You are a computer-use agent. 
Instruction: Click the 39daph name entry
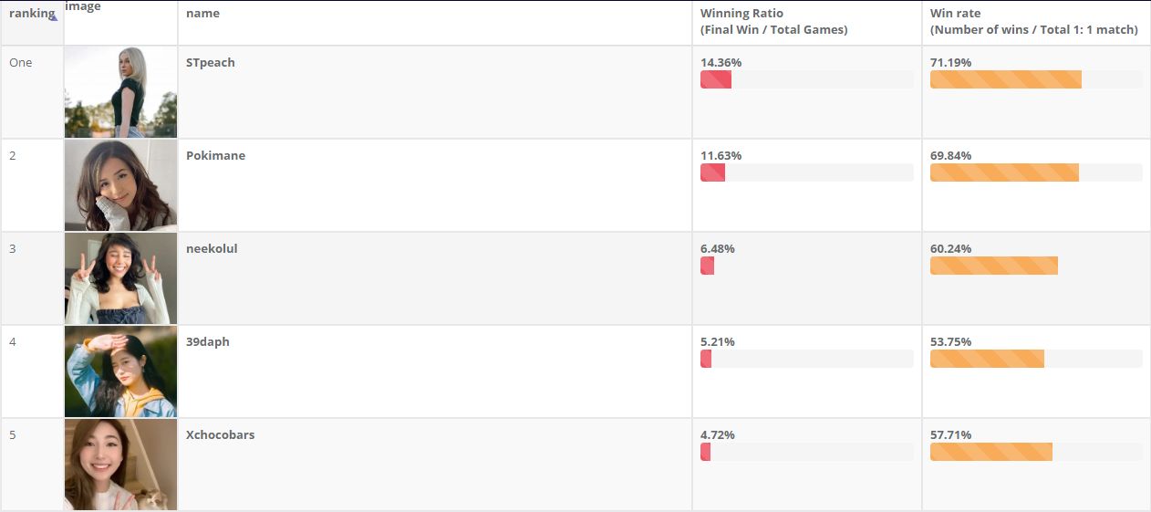tap(208, 342)
